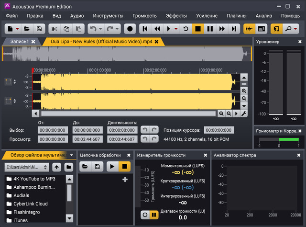The width and height of the screenshot is (306, 227).
Task: Close the Анализатор спектра panel
Action: 299,155
